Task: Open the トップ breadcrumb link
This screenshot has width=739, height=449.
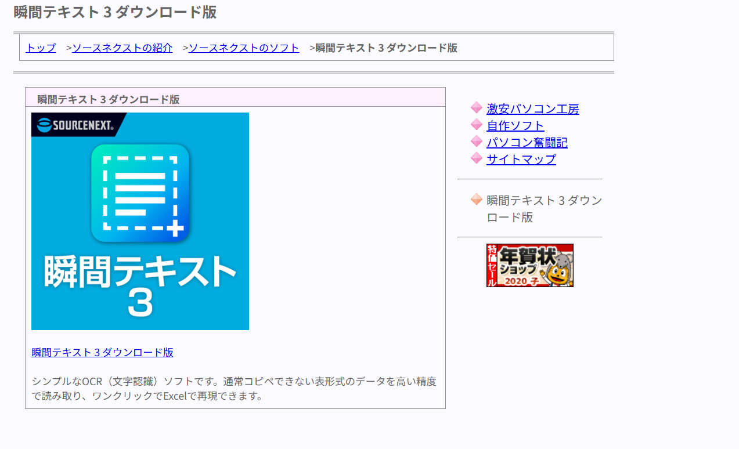Action: click(41, 48)
